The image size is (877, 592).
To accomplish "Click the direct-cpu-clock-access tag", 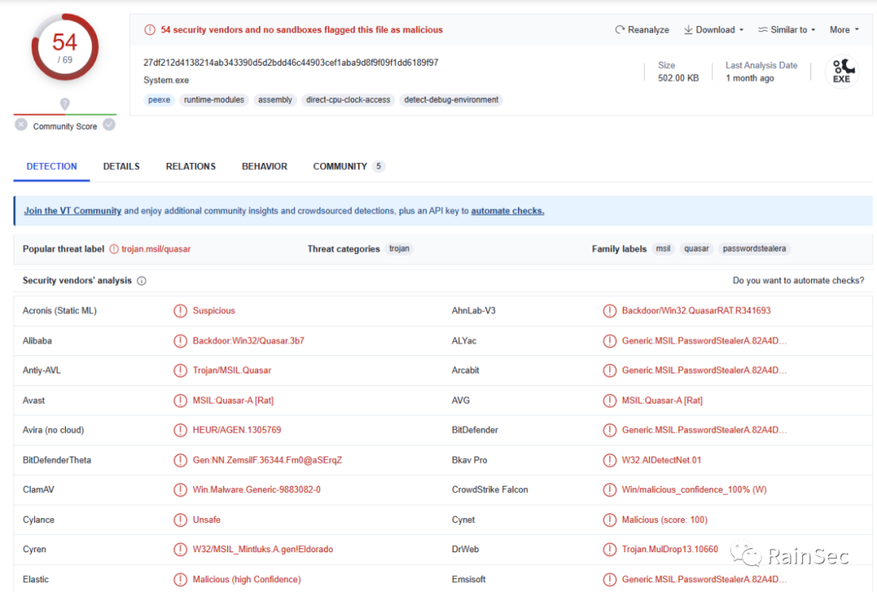I will click(348, 100).
